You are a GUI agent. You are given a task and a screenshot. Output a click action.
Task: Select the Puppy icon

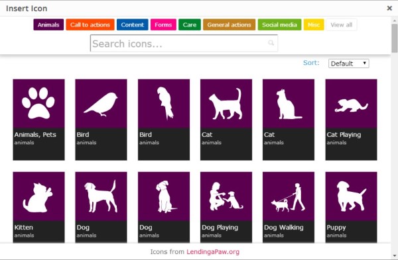[351, 207]
